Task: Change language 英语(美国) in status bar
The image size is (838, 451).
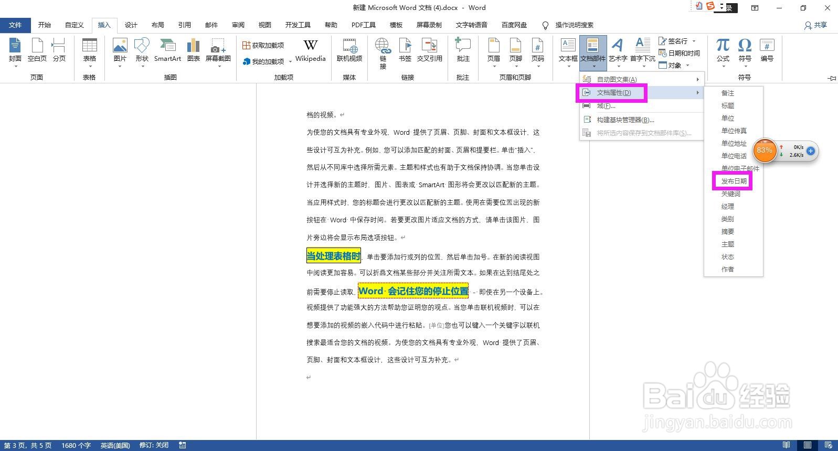Action: pyautogui.click(x=115, y=445)
